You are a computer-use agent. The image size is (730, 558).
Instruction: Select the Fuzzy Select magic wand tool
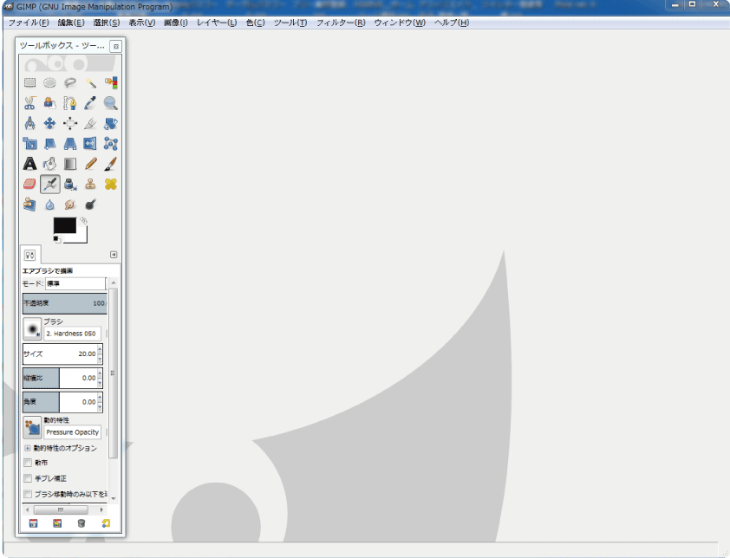90,83
